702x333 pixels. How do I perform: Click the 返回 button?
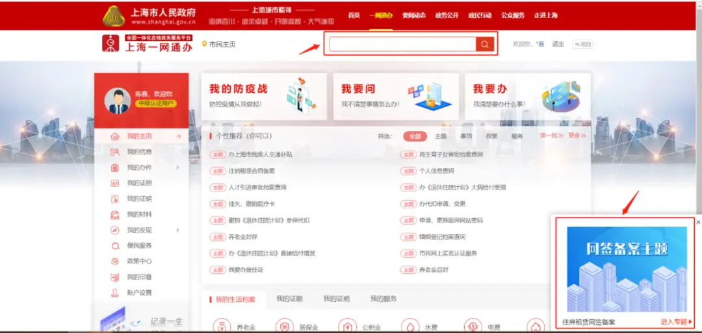[x=582, y=44]
